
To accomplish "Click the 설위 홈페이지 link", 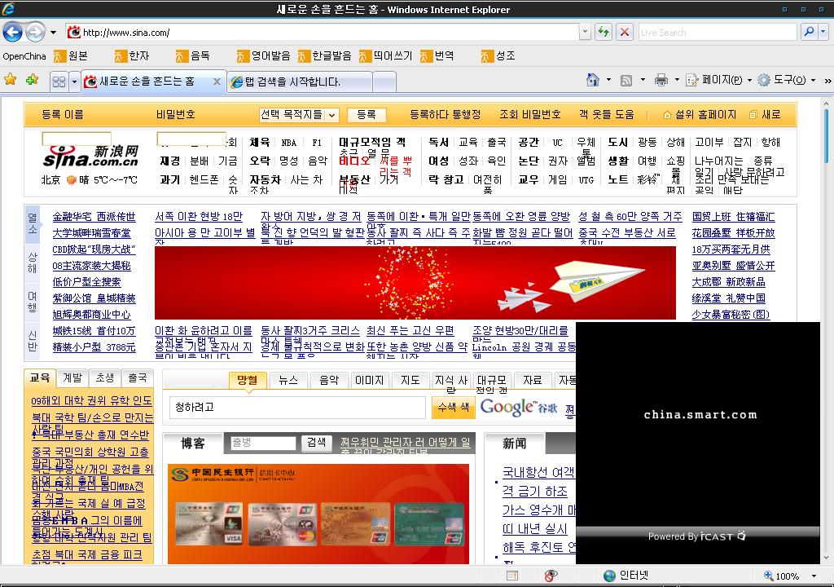I will click(700, 114).
